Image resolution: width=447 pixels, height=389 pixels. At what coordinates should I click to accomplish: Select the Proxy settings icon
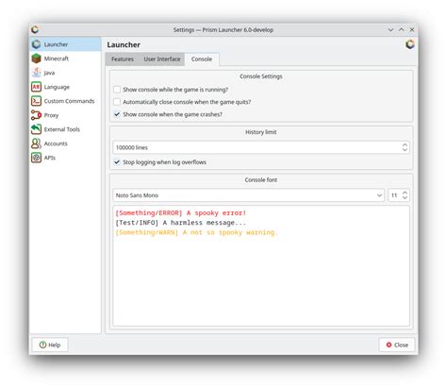pos(36,115)
